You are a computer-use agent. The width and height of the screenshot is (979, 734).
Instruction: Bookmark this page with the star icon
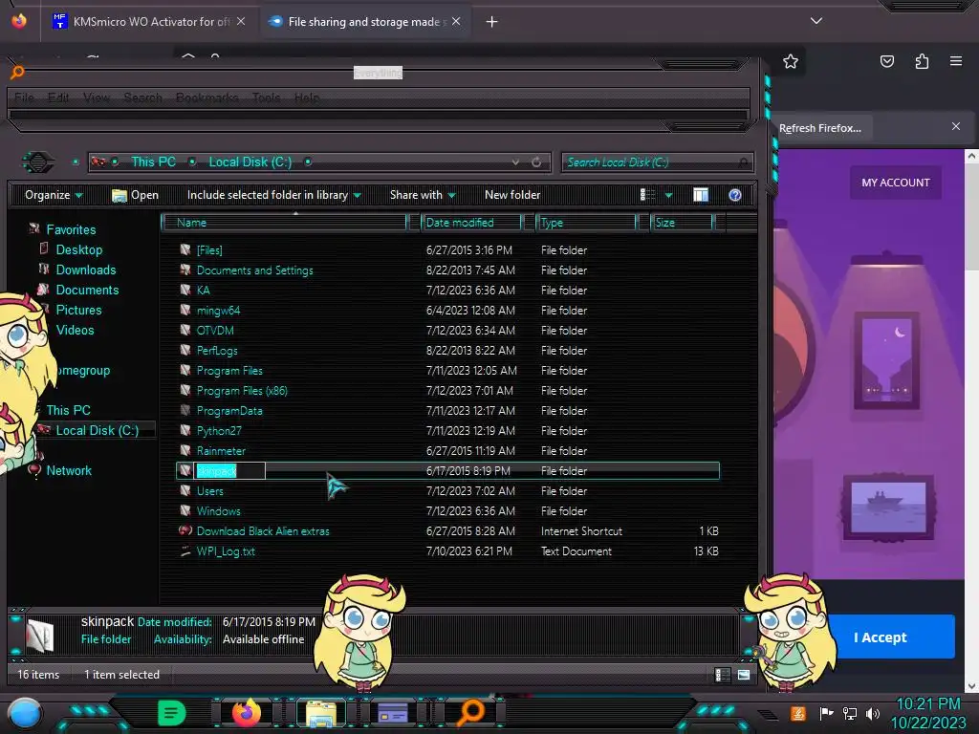coord(791,61)
